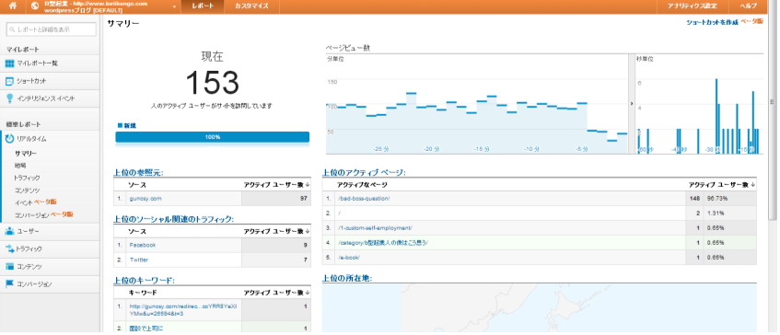Click the 97 users count for gunosy.com
Screen dimensions: 780x335
276,198
